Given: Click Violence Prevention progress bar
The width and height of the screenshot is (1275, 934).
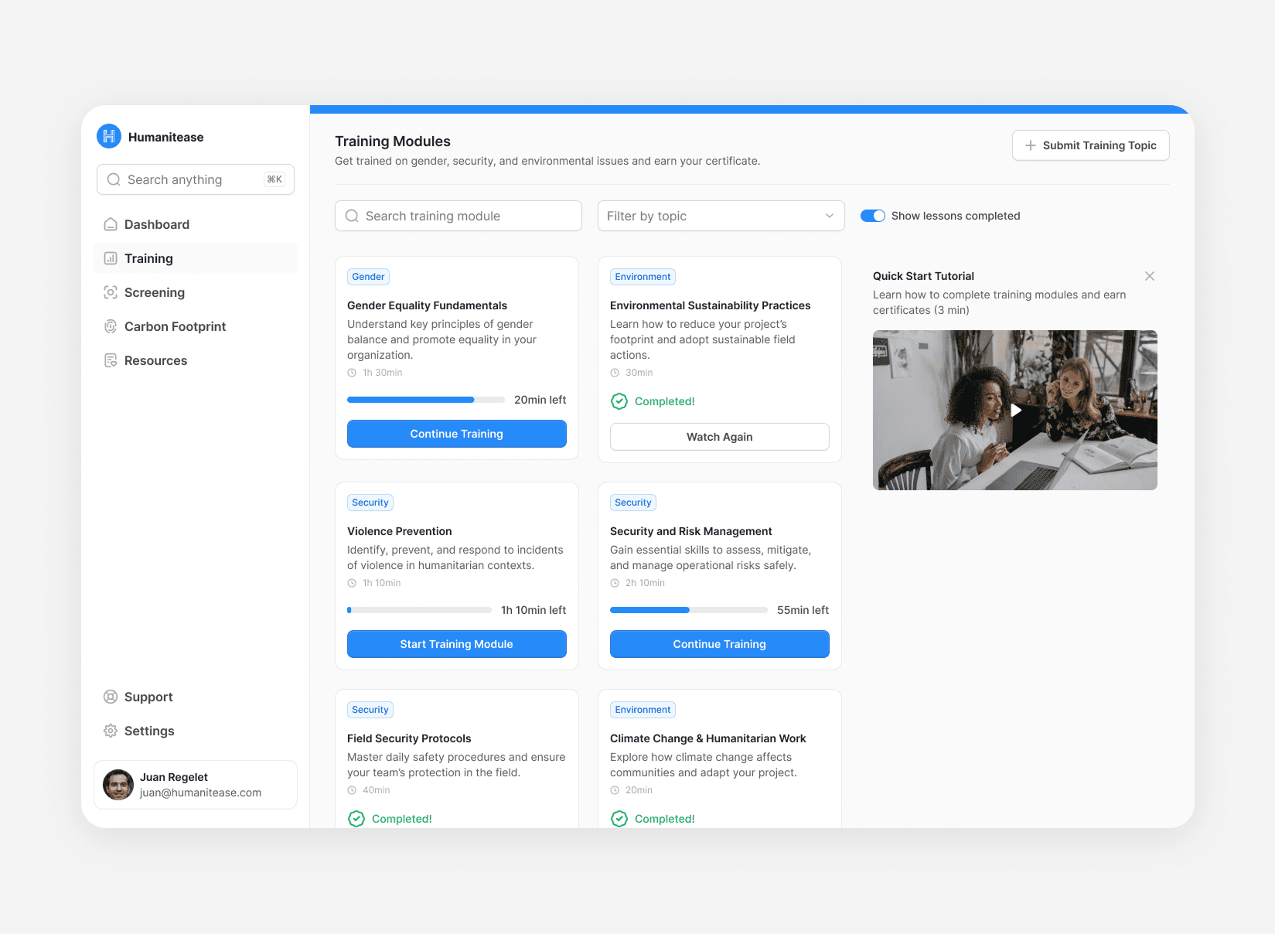Looking at the screenshot, I should [x=419, y=610].
